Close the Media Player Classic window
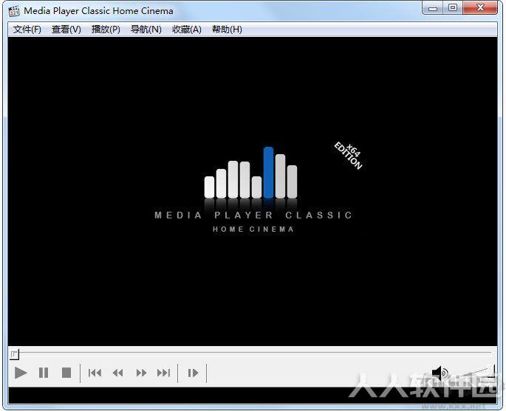This screenshot has height=411, width=506. click(480, 7)
